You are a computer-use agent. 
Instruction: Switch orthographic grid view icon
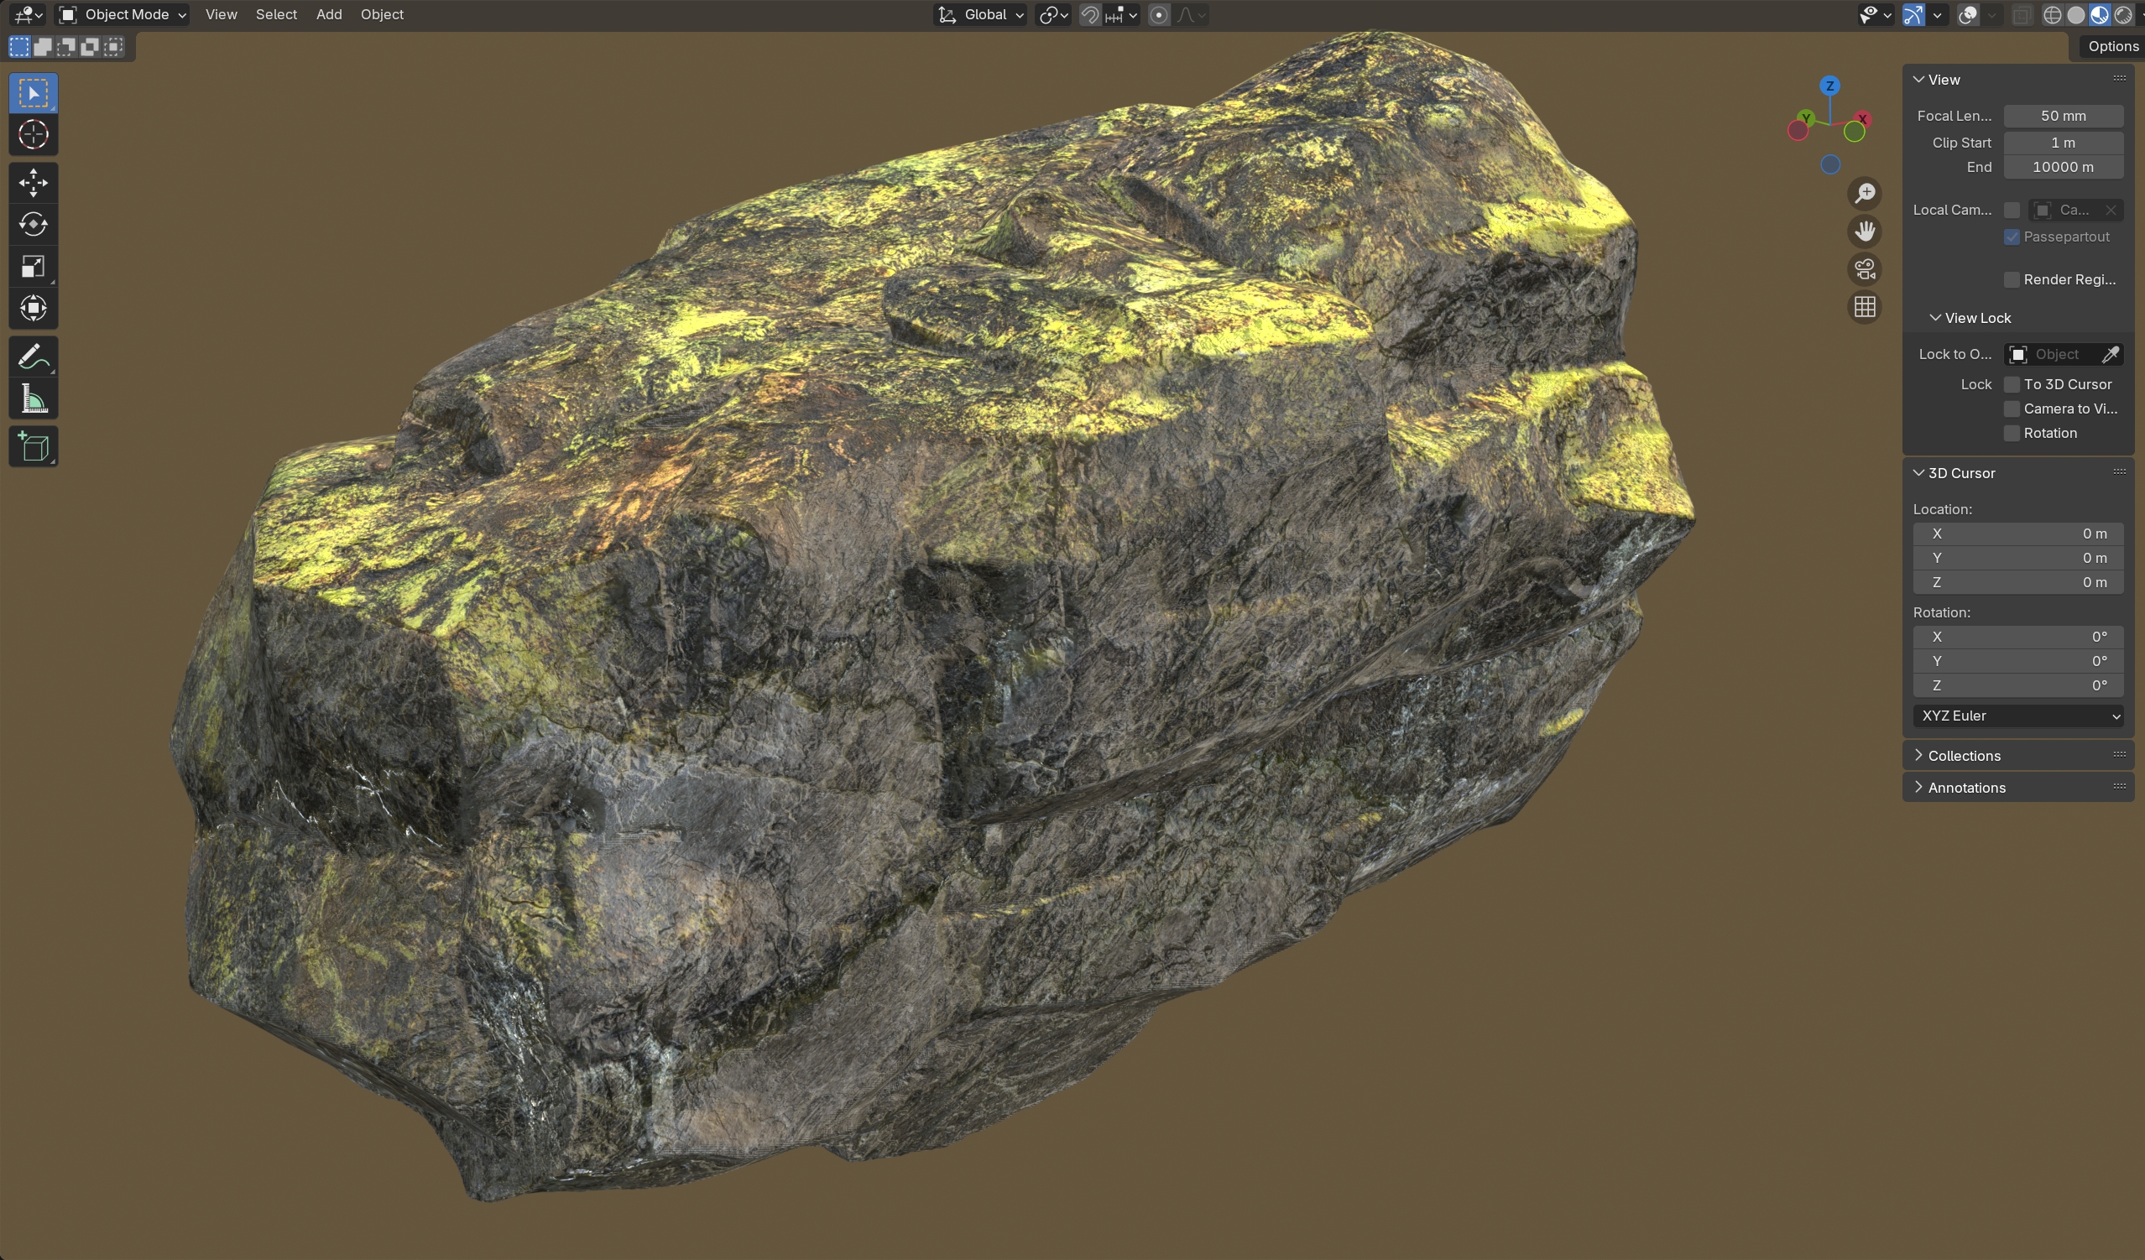pos(1864,306)
